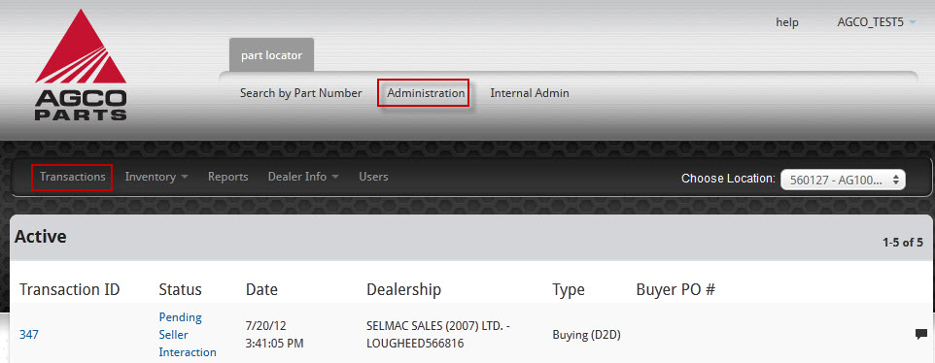Open the Reports page
Image resolution: width=935 pixels, height=363 pixels.
(227, 177)
